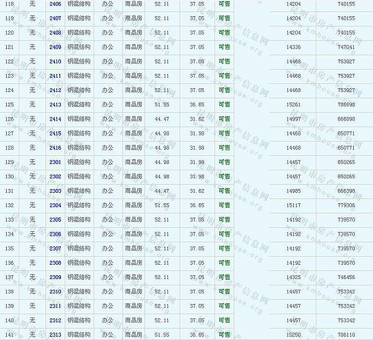Open room number 2407 link

[55, 18]
